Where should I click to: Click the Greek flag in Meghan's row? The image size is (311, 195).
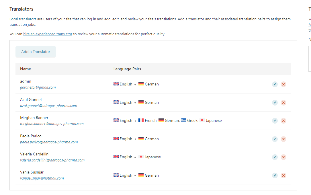point(183,120)
